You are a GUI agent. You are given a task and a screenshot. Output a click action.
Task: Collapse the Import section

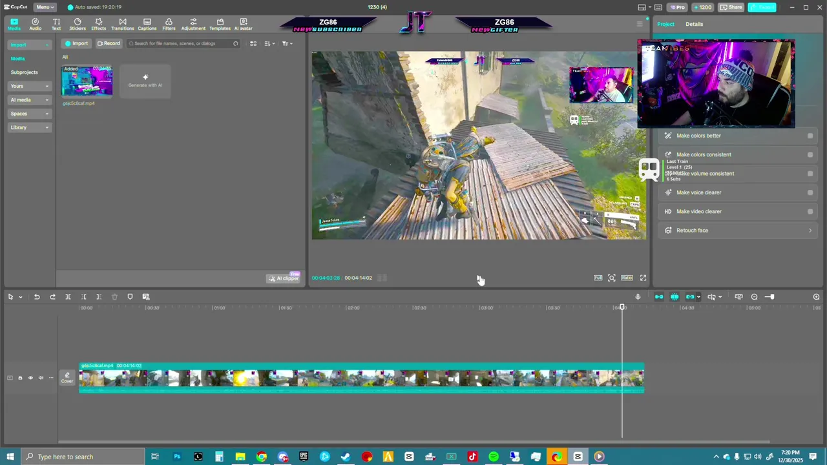pyautogui.click(x=29, y=45)
